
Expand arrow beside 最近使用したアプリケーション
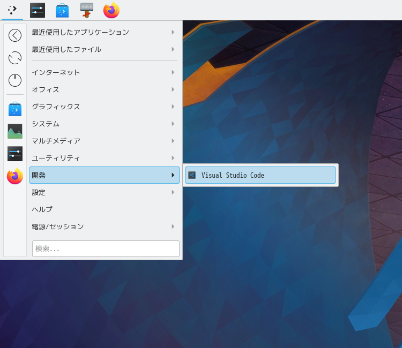tap(173, 32)
